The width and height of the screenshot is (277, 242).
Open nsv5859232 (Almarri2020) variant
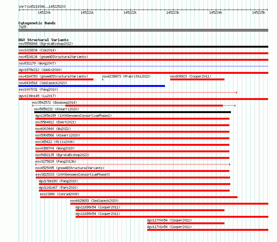click(56, 109)
